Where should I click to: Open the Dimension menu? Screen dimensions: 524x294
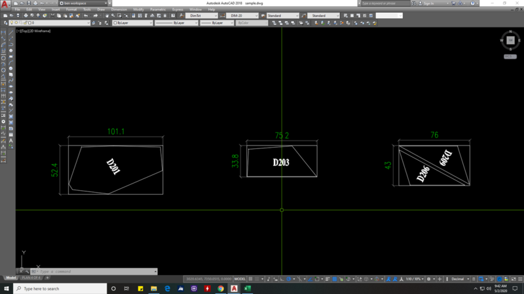click(x=119, y=10)
